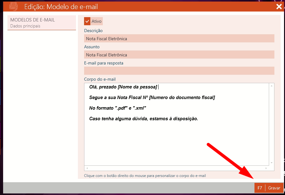The image size is (285, 195).
Task: Click the "Caso tenha alguma dúvida" line
Action: tap(143, 119)
